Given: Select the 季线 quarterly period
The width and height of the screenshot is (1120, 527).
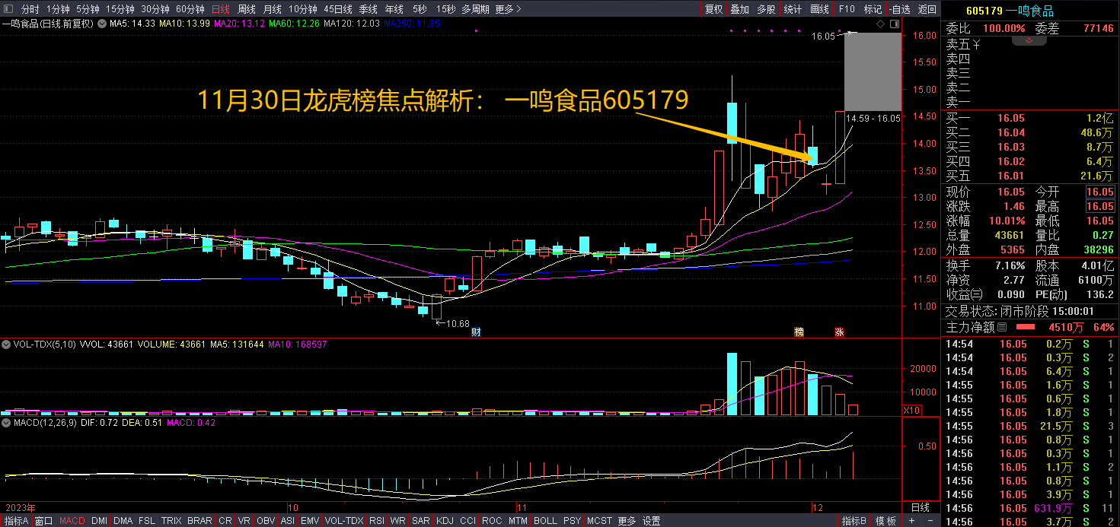Looking at the screenshot, I should (x=369, y=9).
